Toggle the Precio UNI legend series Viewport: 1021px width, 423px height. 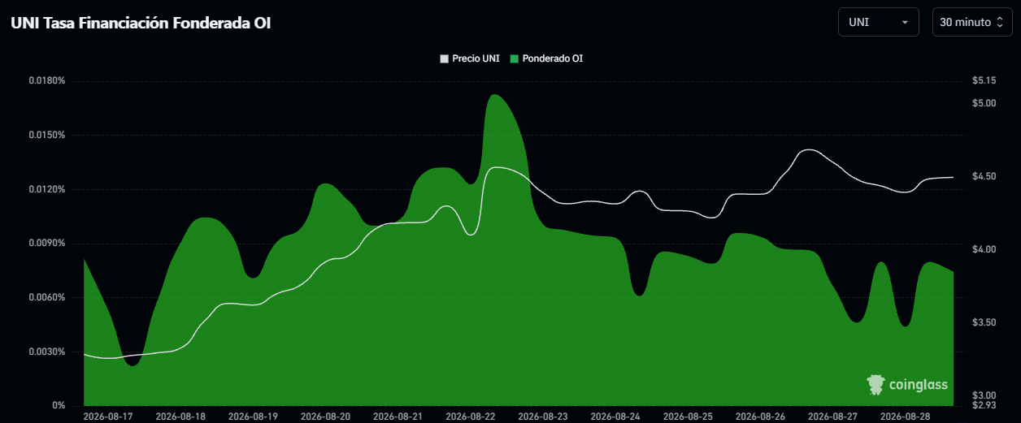pyautogui.click(x=469, y=58)
